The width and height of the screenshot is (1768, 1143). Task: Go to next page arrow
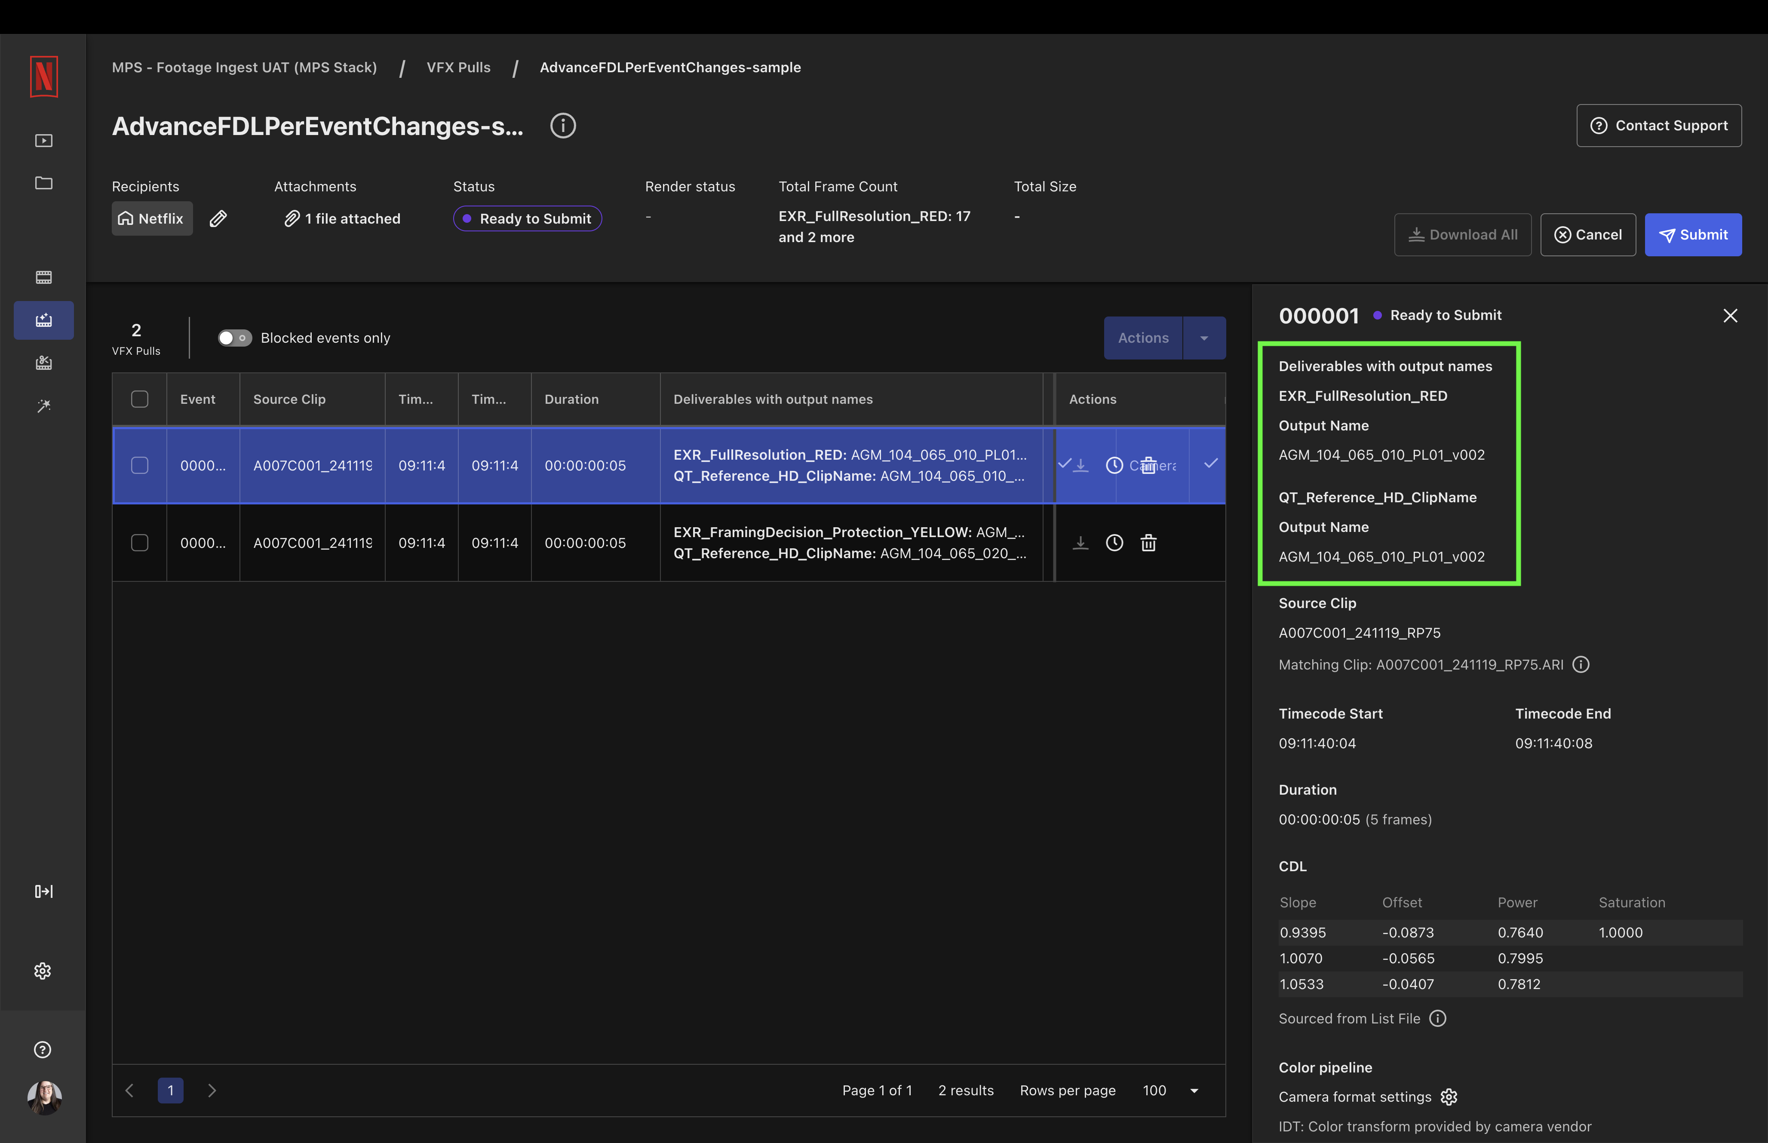212,1090
